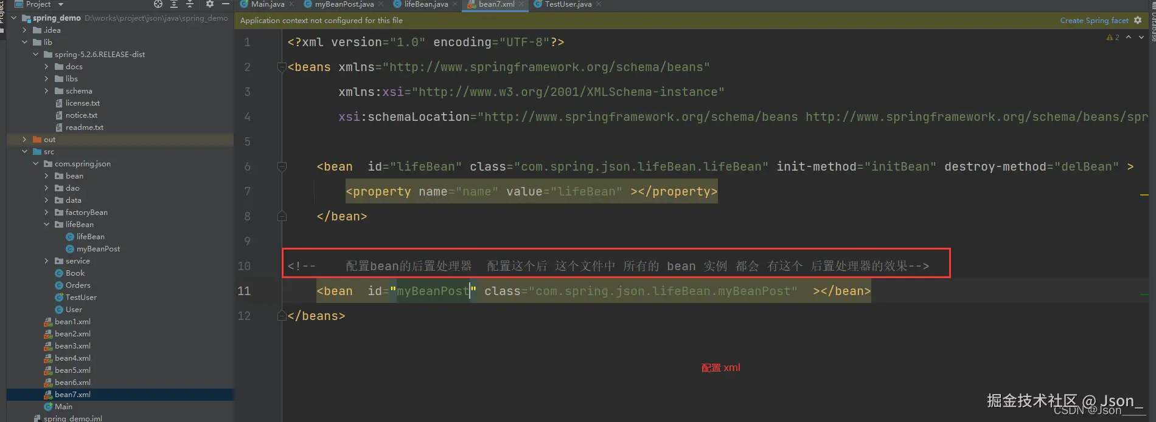
Task: Expand the service package
Action: coord(46,260)
